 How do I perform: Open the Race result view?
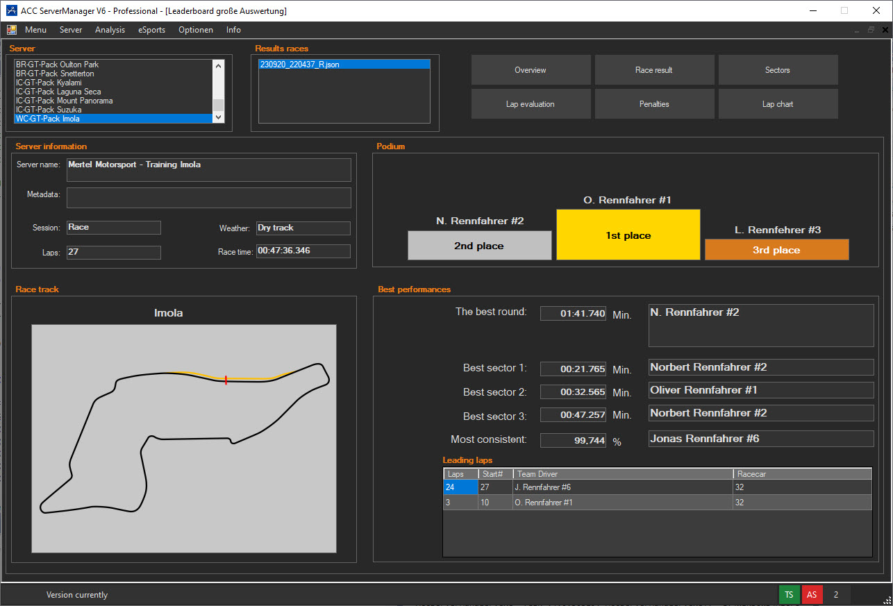point(653,70)
